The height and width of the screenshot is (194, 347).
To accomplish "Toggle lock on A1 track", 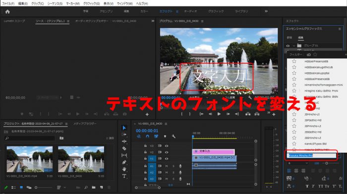I will 145,166.
